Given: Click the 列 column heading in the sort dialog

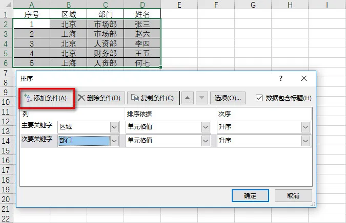Looking at the screenshot, I should pyautogui.click(x=26, y=114).
